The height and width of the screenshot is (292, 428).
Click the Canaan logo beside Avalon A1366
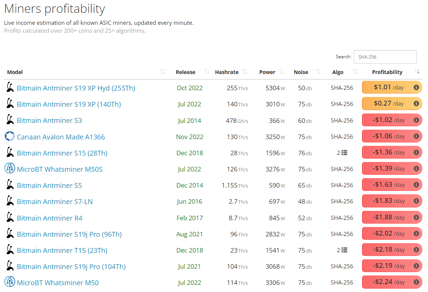[x=9, y=136]
